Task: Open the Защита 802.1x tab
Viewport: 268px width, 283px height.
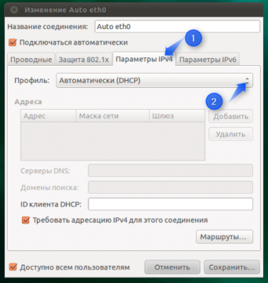Action: coord(83,59)
